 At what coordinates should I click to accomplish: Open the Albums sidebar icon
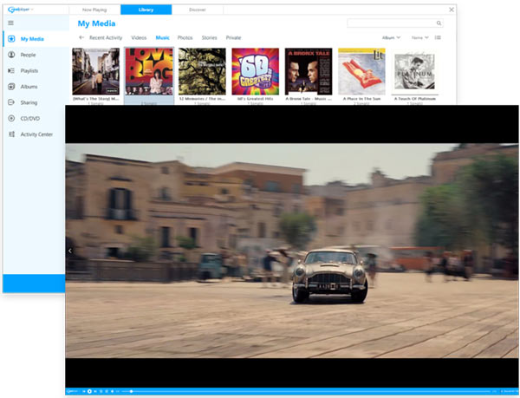click(11, 87)
